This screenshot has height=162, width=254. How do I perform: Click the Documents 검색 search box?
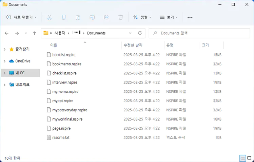(x=200, y=33)
